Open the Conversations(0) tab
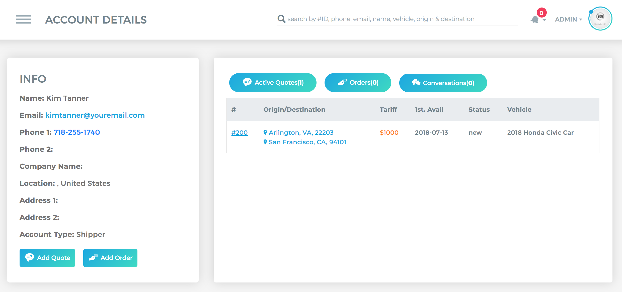 pos(443,83)
